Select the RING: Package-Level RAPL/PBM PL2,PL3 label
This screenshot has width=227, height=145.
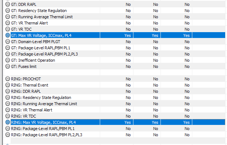pos(47,135)
